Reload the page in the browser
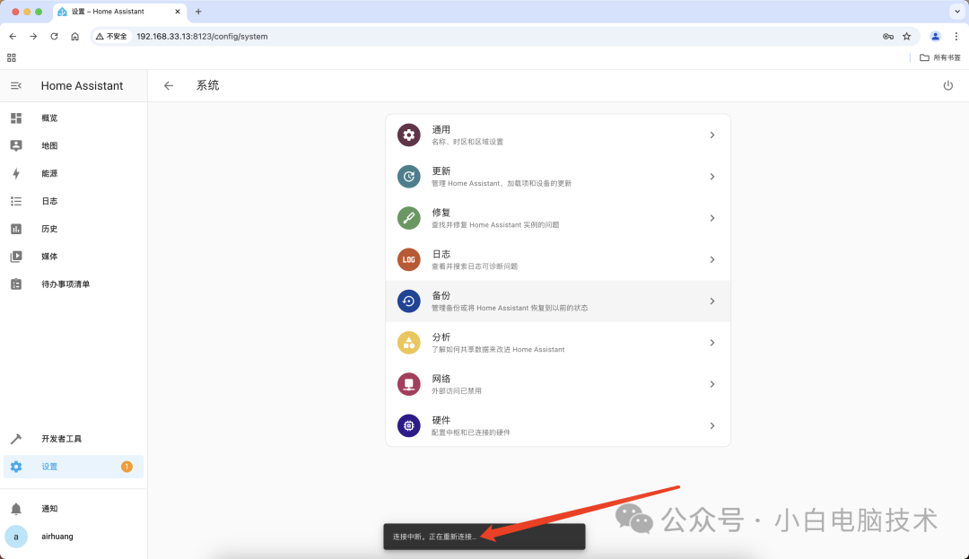The height and width of the screenshot is (559, 969). (x=55, y=37)
